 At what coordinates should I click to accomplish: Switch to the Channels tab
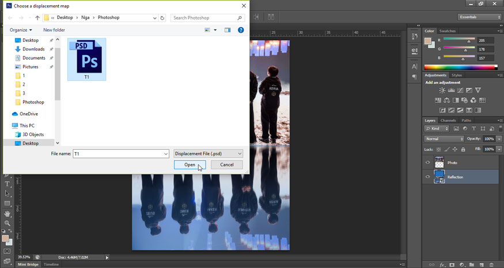tap(448, 121)
